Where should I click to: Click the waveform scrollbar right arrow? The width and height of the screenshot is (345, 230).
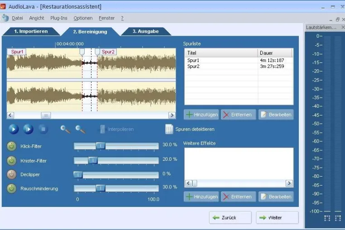tap(172, 115)
